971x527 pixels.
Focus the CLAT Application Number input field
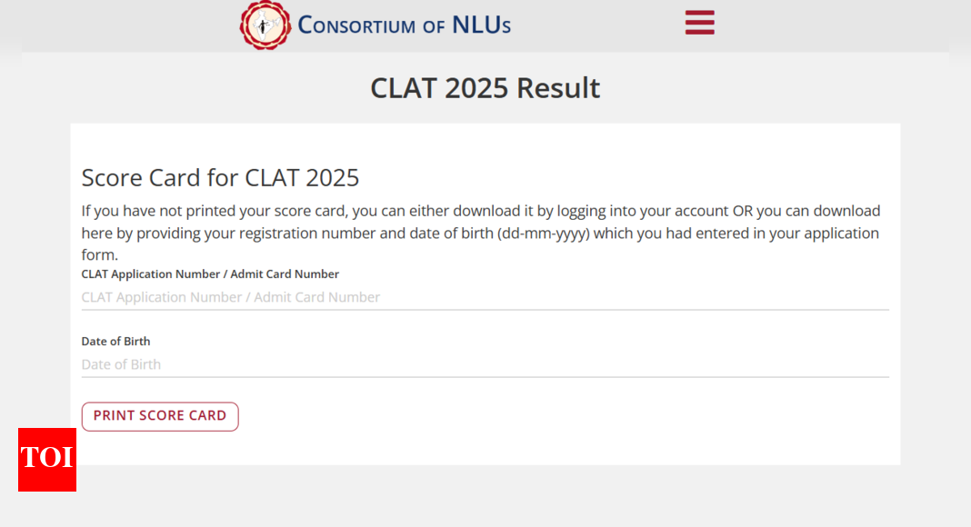tap(485, 297)
